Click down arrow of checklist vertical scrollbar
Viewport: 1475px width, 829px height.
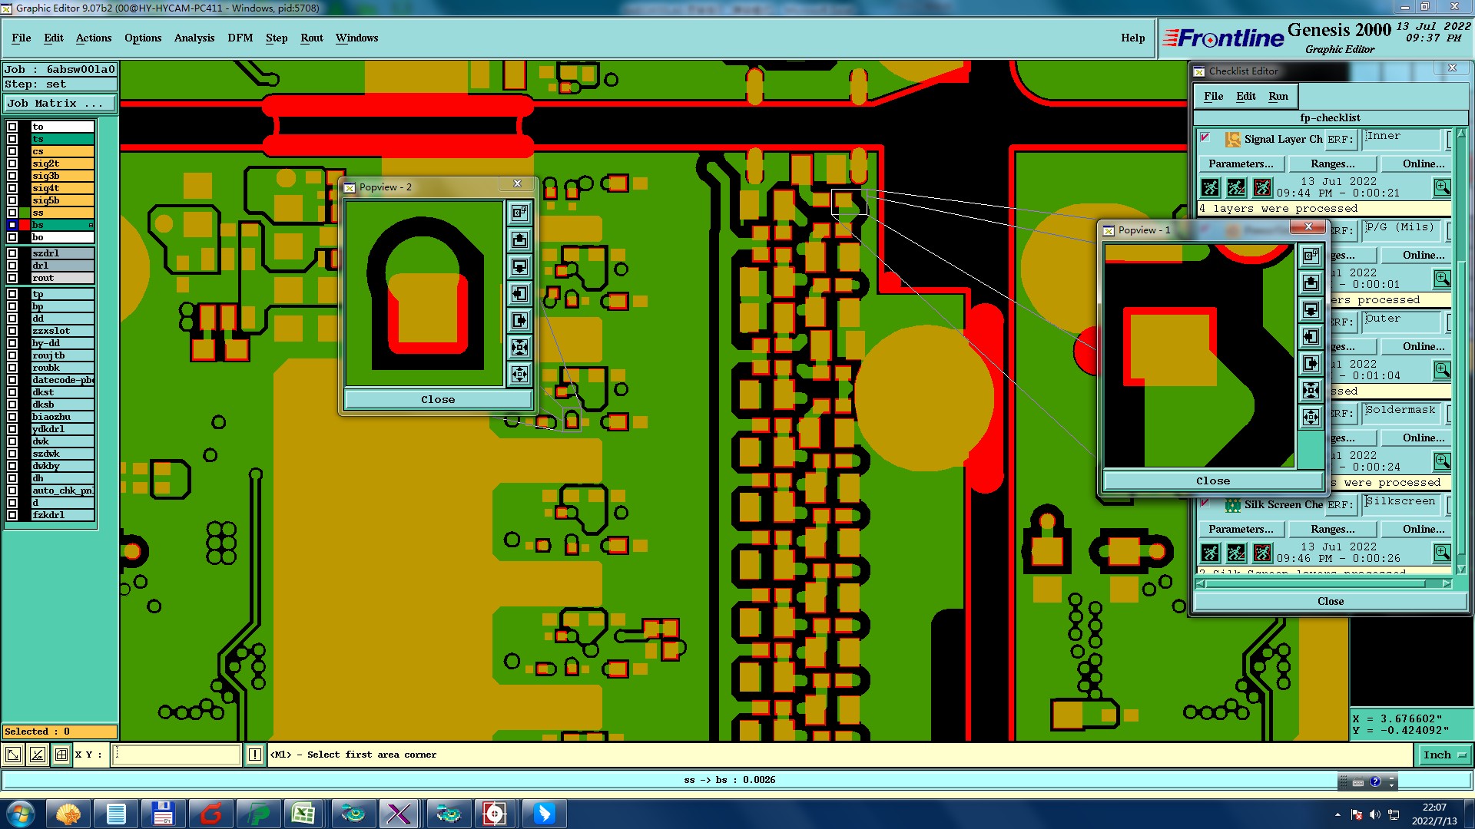click(x=1461, y=570)
